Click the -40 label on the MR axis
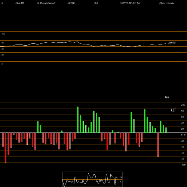 coord(183,147)
